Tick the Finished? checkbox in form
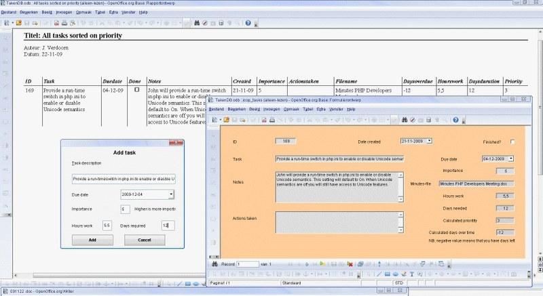Image resolution: width=543 pixels, height=296 pixels. (x=512, y=142)
